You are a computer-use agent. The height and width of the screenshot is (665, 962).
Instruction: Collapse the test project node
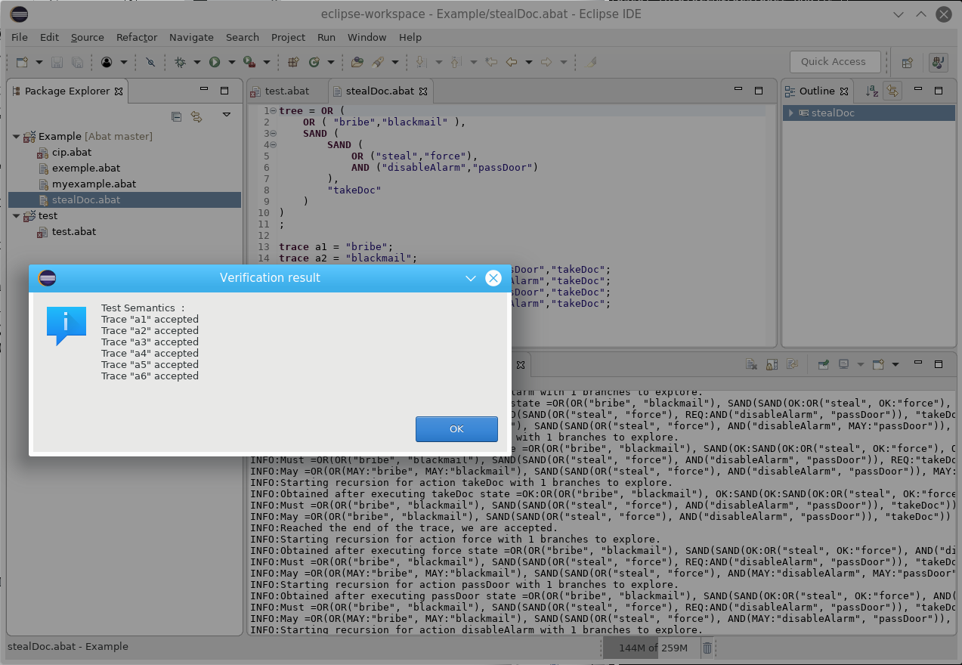click(x=17, y=216)
